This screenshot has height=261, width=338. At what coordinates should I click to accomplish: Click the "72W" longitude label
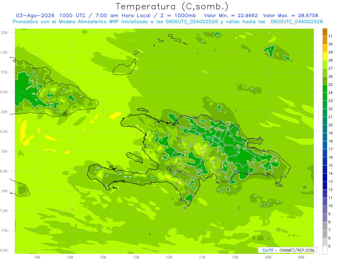pyautogui.click(x=169, y=257)
